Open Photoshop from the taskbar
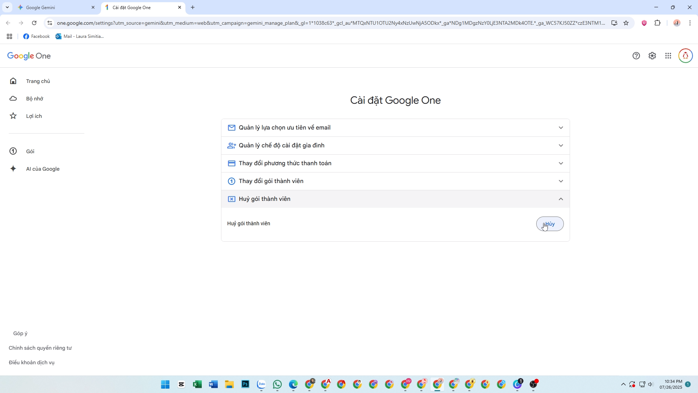This screenshot has height=393, width=698. click(245, 384)
